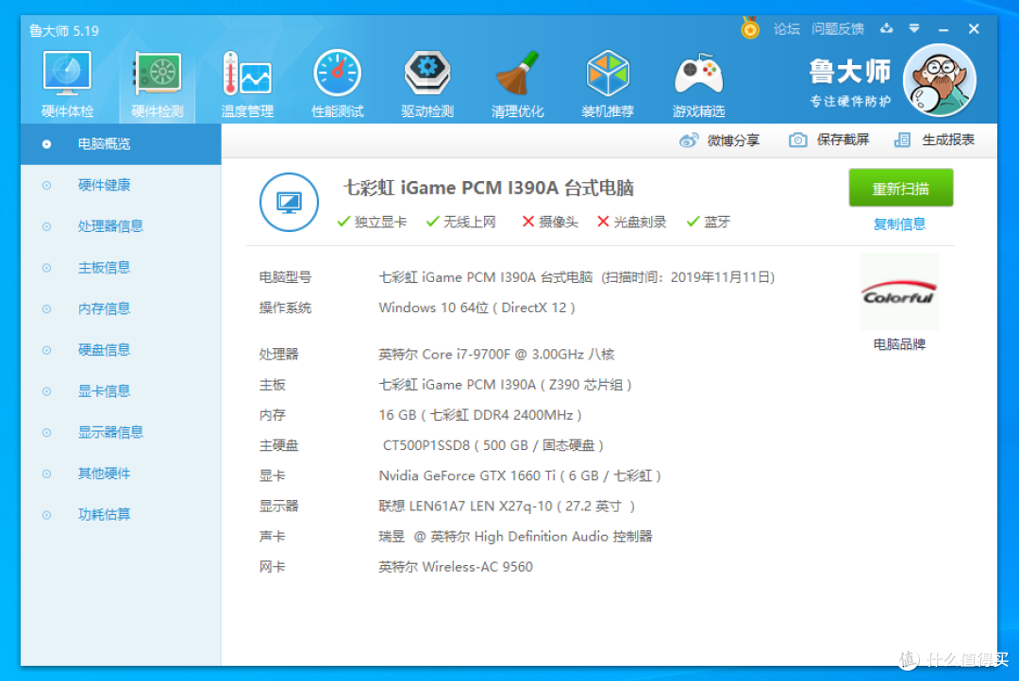Open 装机推荐 cube icon
This screenshot has width=1019, height=681.
coord(608,85)
